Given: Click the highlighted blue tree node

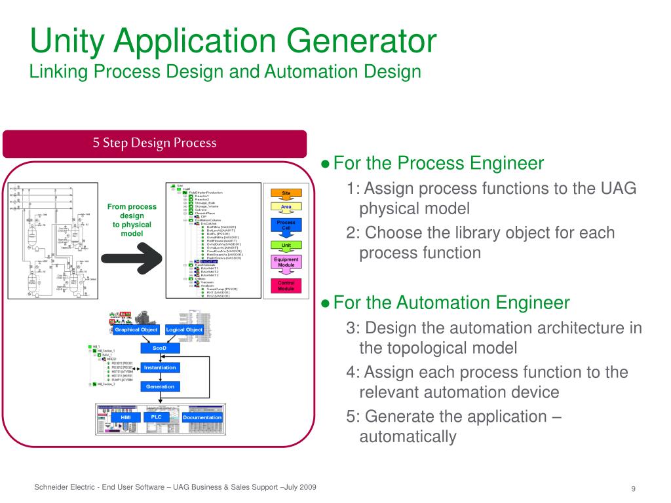Looking at the screenshot, I should pyautogui.click(x=209, y=261).
